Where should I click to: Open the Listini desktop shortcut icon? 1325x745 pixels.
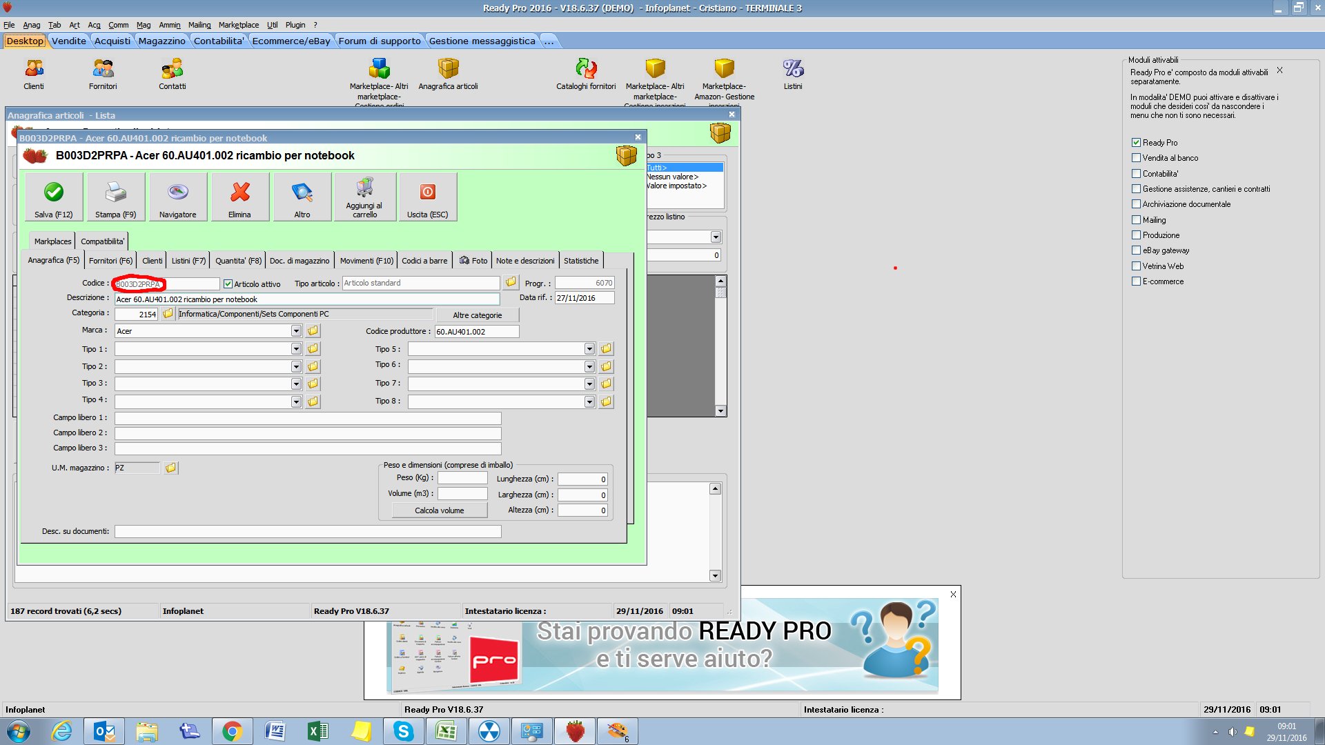coord(793,68)
